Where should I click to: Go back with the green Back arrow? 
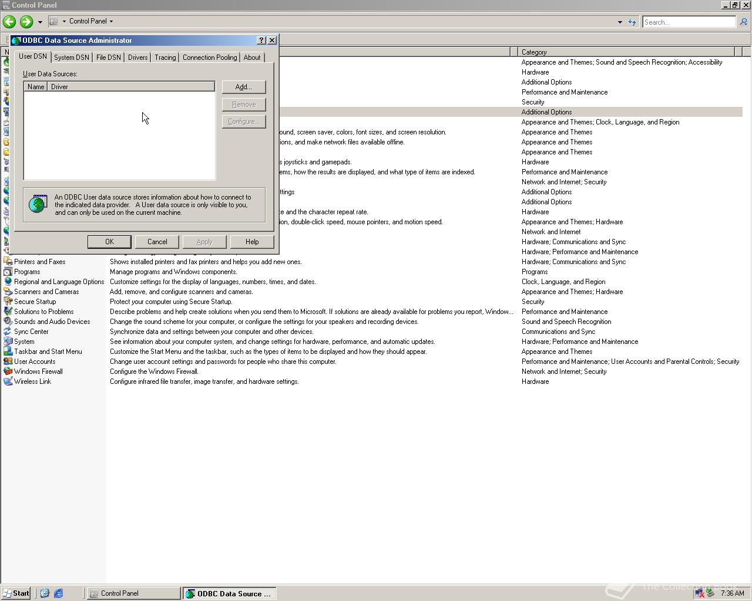pyautogui.click(x=9, y=22)
